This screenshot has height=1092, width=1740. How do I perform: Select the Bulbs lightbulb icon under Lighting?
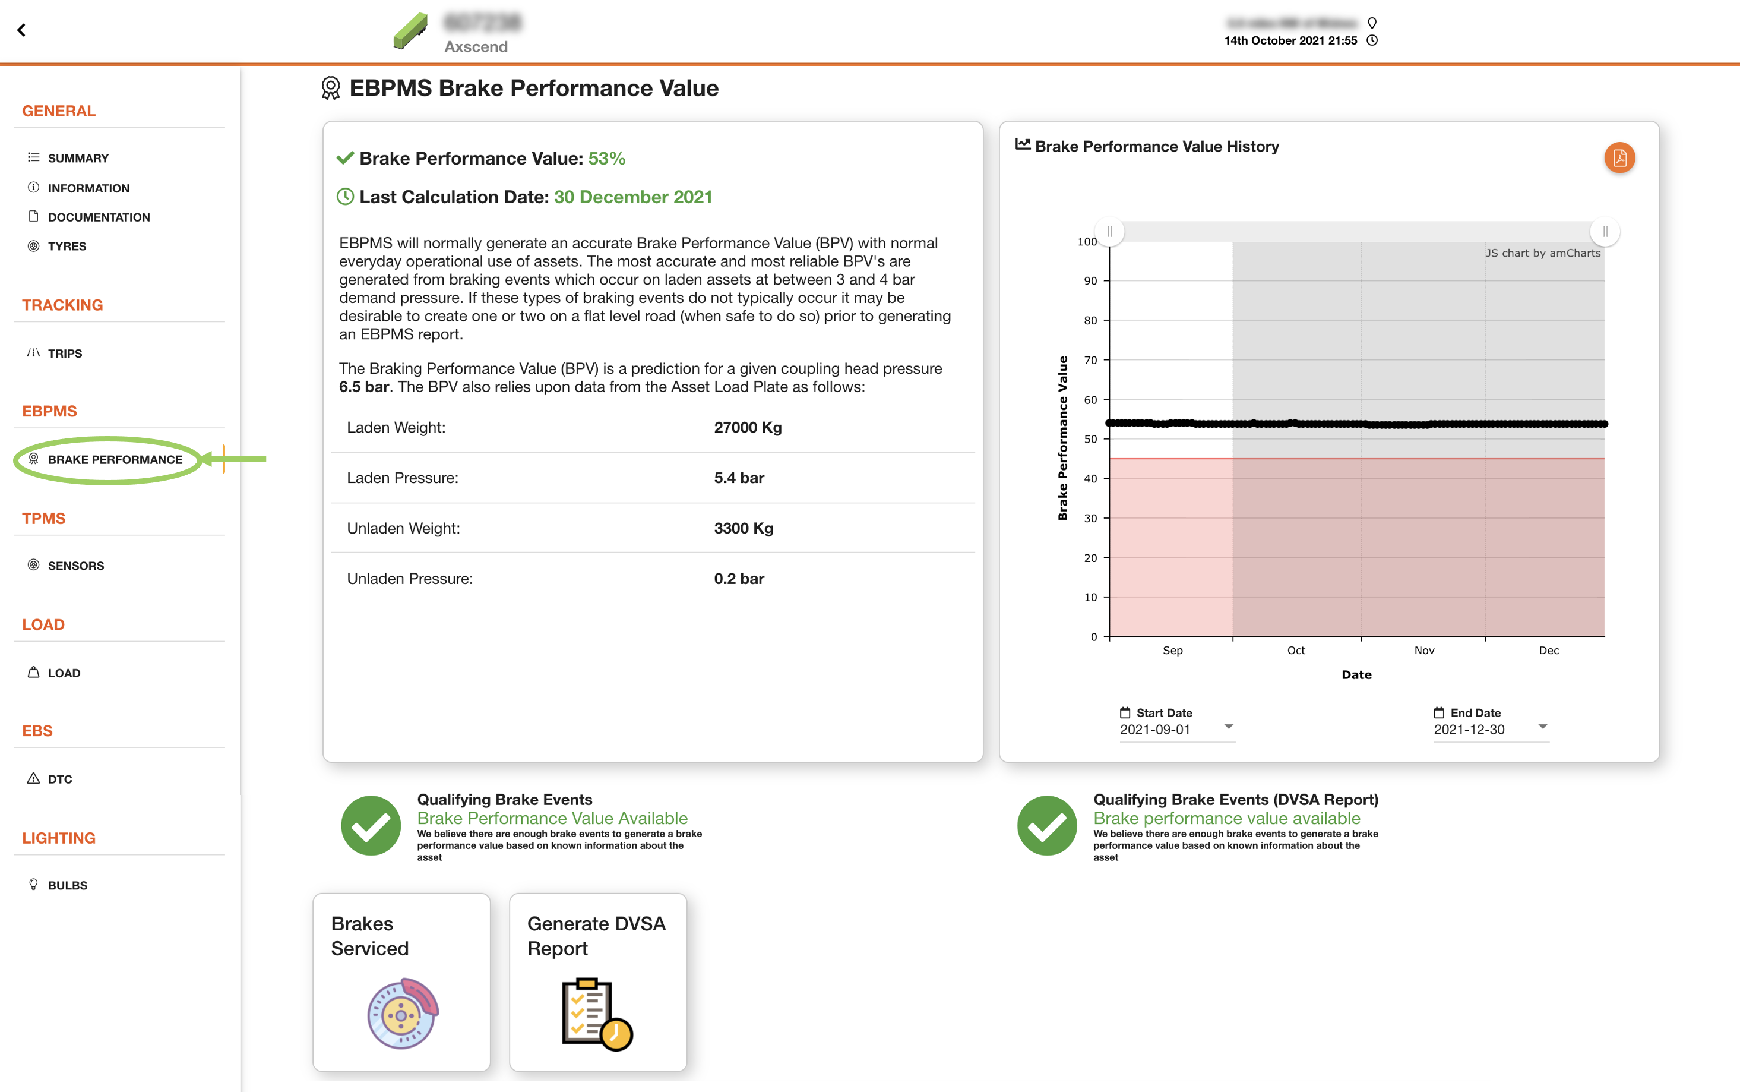(33, 884)
